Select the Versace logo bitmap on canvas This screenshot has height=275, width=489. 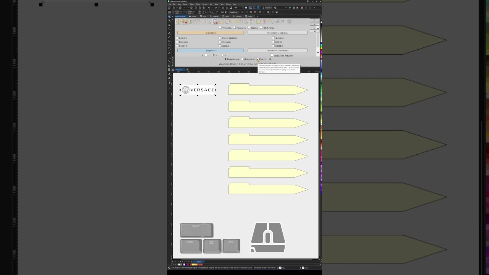(x=198, y=90)
